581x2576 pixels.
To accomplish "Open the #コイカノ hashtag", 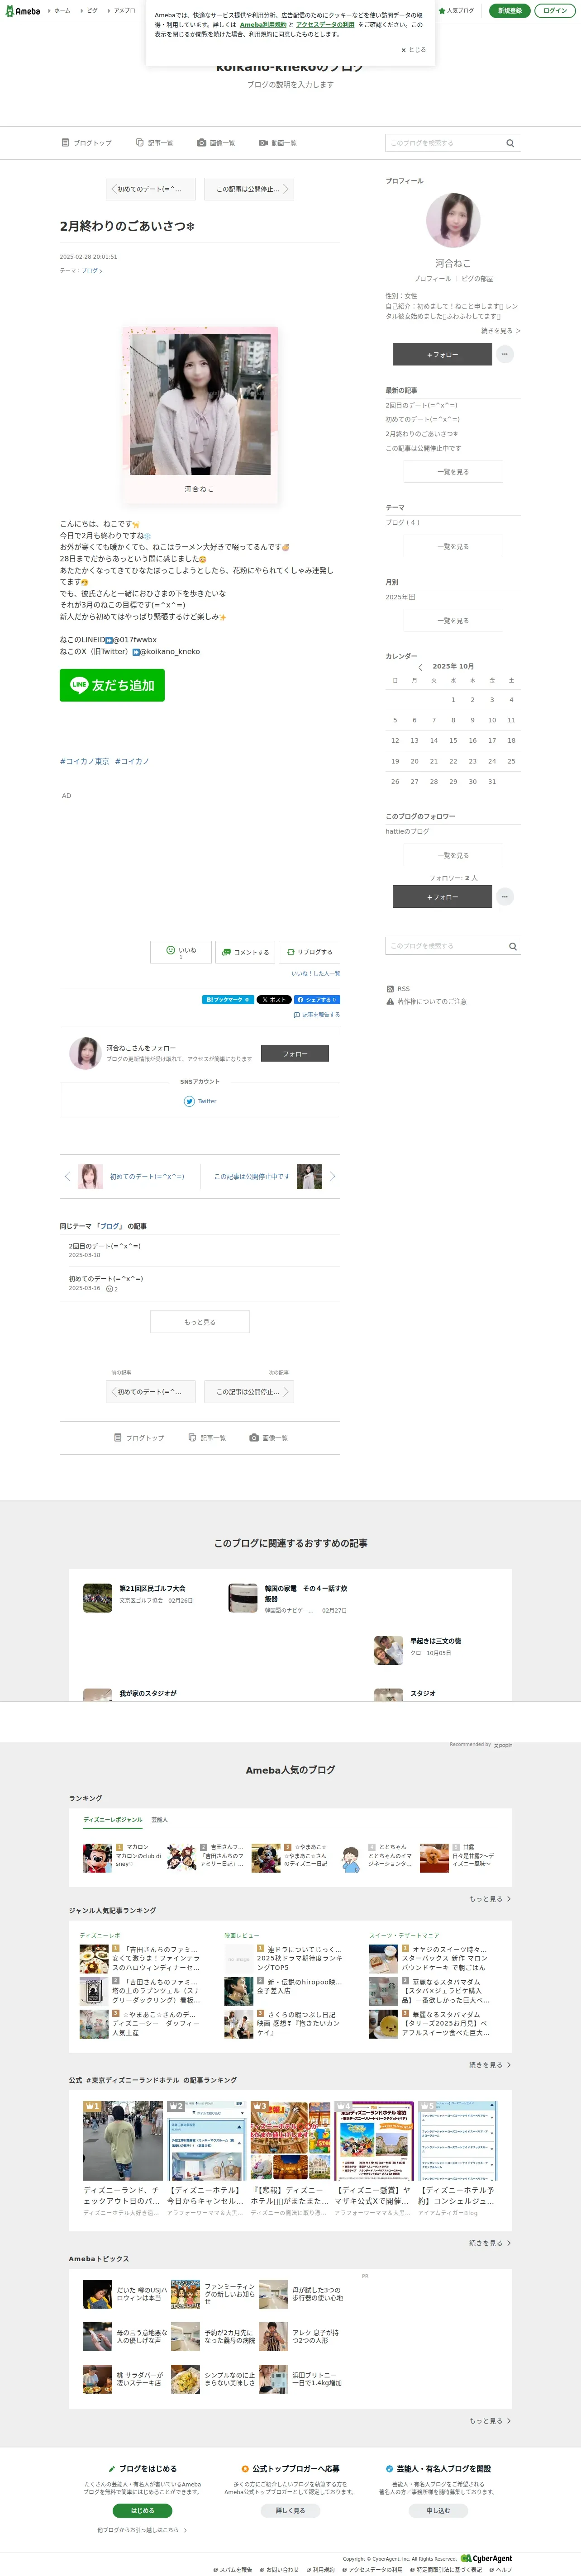I will 132,762.
